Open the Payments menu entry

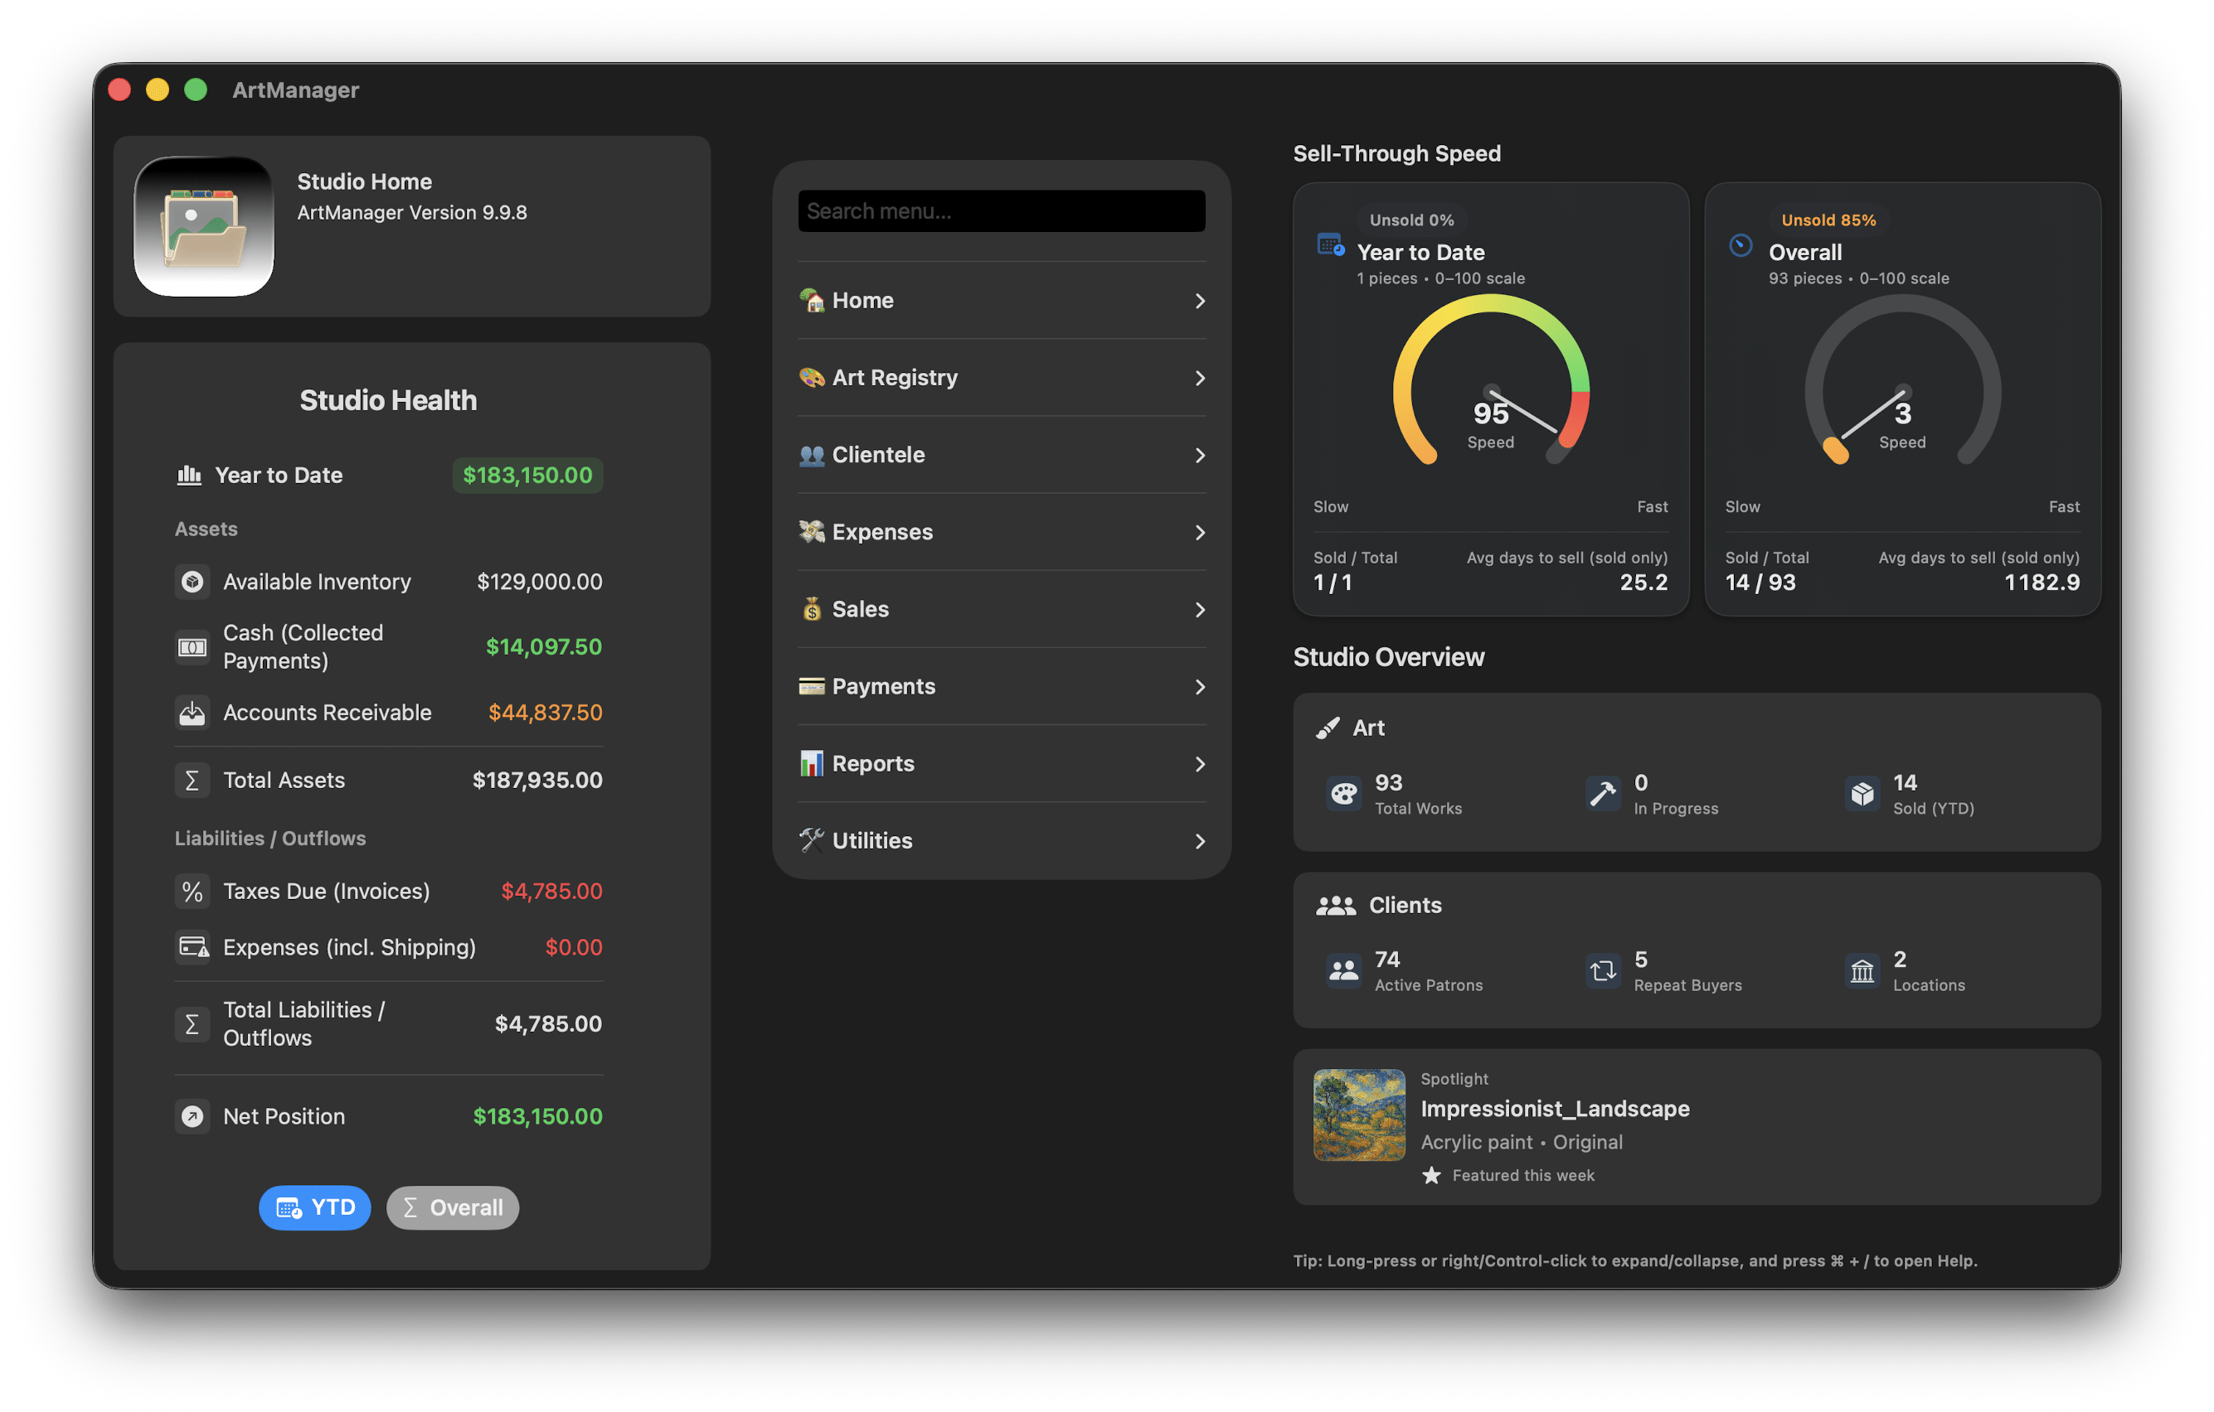click(882, 686)
